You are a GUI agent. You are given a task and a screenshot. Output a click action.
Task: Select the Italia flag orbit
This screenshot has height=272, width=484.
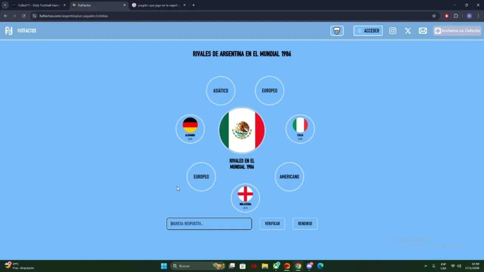click(x=300, y=129)
